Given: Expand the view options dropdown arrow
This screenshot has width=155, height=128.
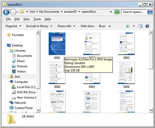Looking at the screenshot, I should [x=134, y=26].
